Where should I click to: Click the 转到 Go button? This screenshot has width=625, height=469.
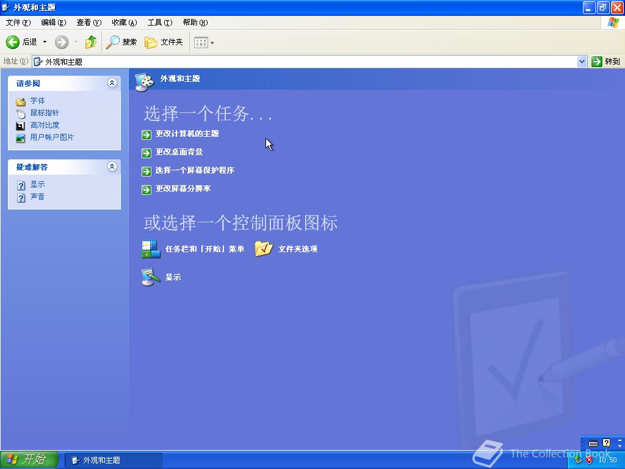(606, 62)
